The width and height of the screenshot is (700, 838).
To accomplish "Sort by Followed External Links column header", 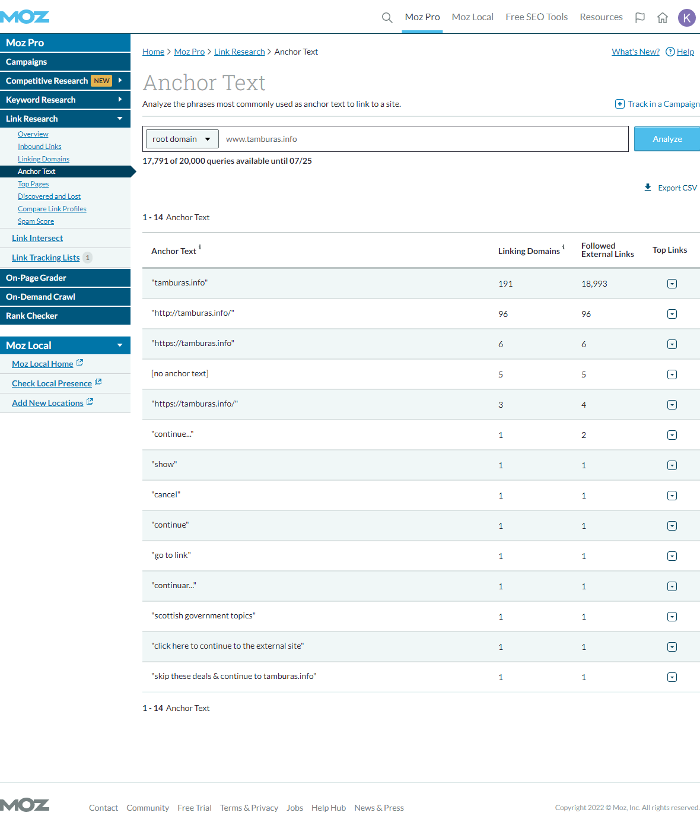I will 607,250.
